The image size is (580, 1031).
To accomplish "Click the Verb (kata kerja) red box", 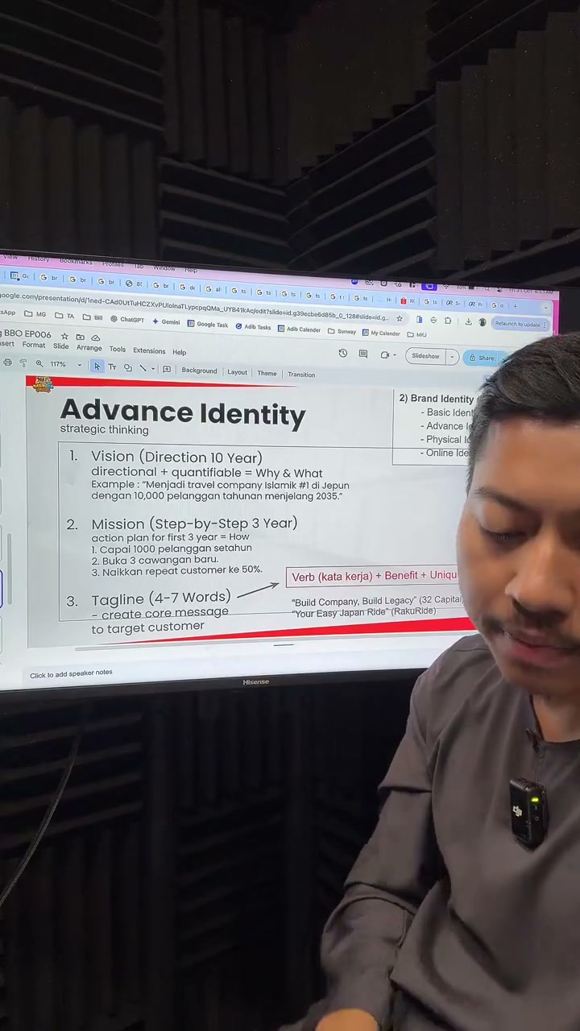I will 374,576.
